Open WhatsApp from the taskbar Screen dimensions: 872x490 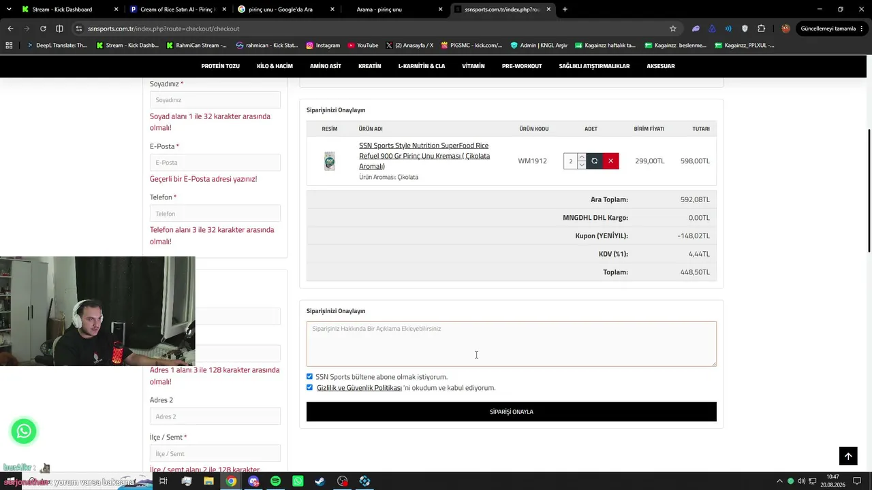click(x=298, y=481)
